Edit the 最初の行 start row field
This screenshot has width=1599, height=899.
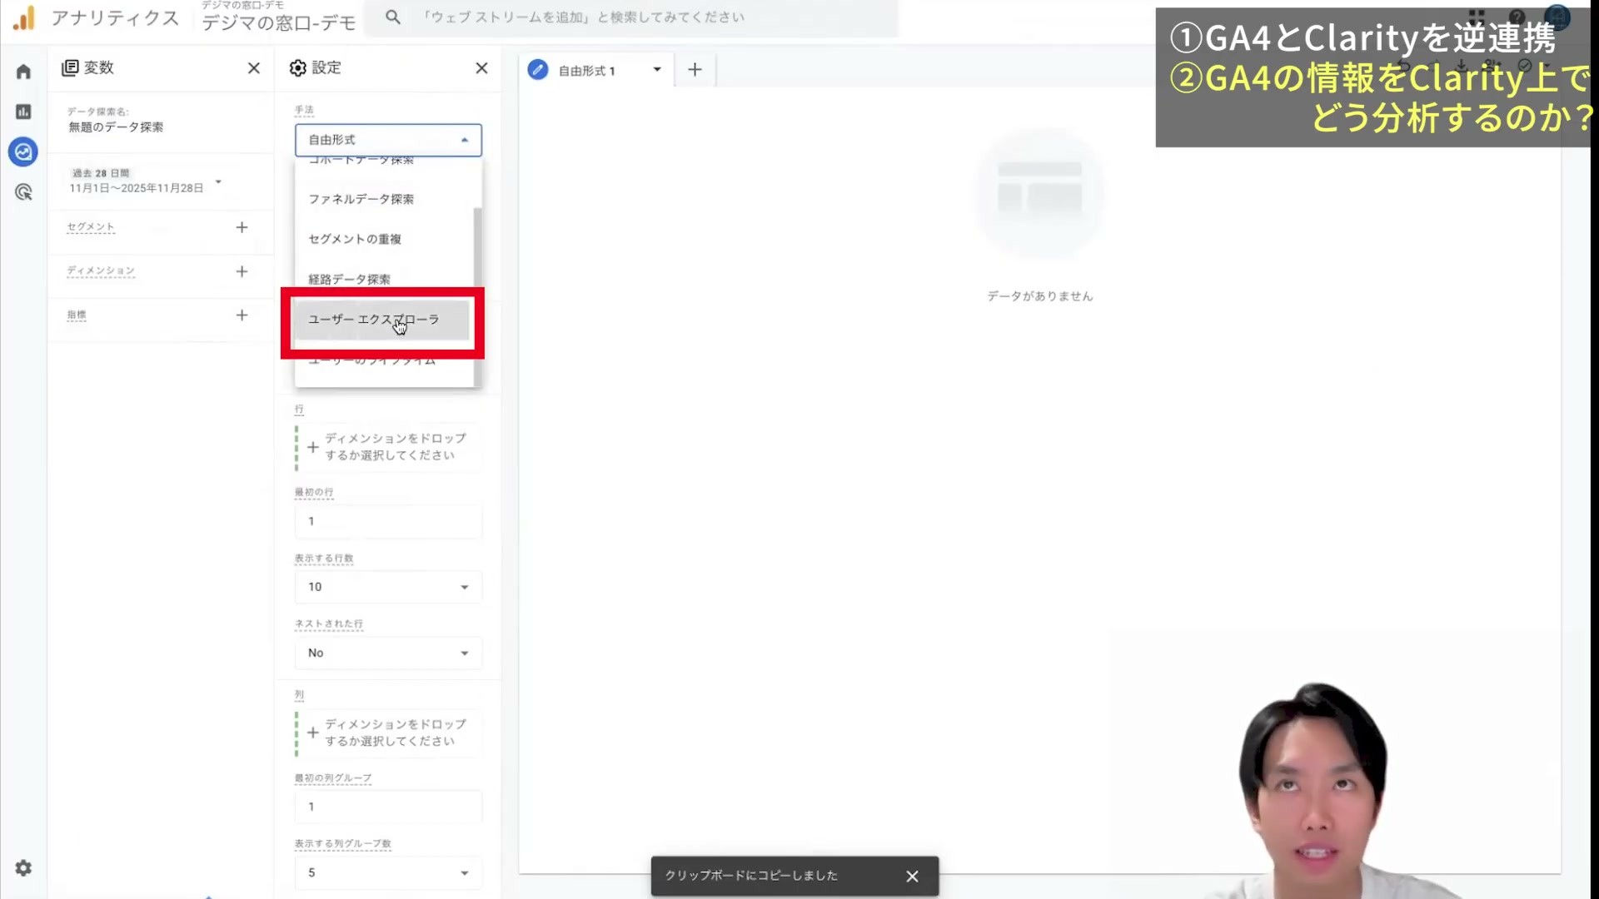(x=388, y=521)
